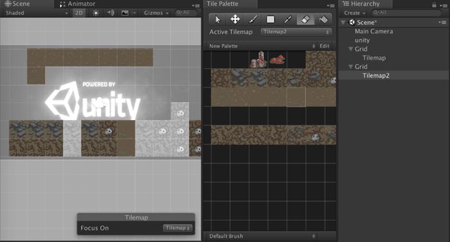Viewport: 450px width, 242px height.
Task: Select the eyedropper Picker tool
Action: coord(288,19)
